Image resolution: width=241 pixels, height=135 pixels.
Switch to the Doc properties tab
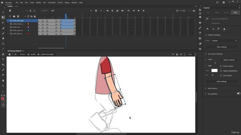[235, 12]
